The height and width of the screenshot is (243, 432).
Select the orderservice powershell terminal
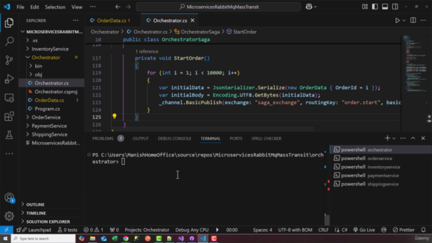pos(380,159)
